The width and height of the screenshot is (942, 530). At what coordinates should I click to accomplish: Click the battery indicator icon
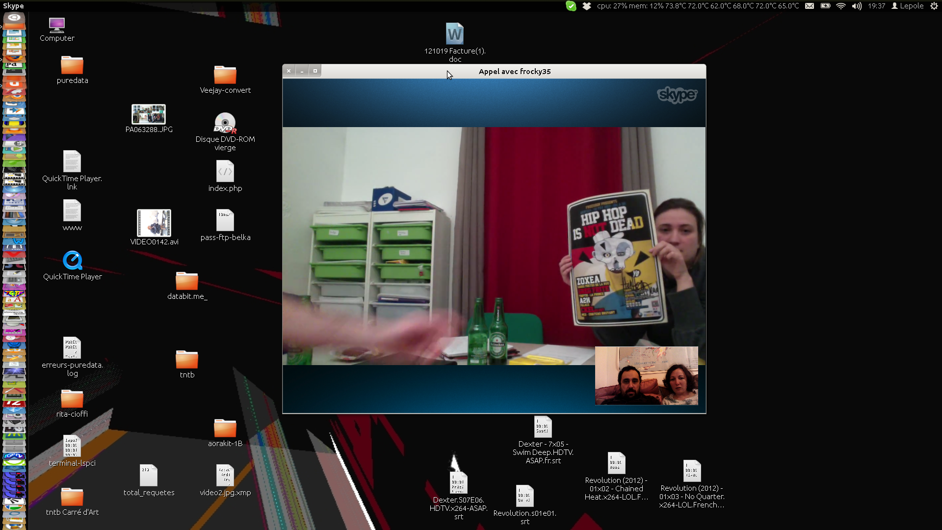[x=825, y=6]
